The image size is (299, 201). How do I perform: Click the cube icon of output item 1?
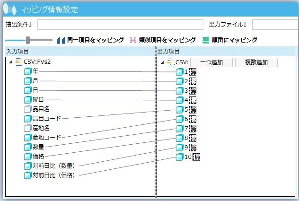(179, 72)
